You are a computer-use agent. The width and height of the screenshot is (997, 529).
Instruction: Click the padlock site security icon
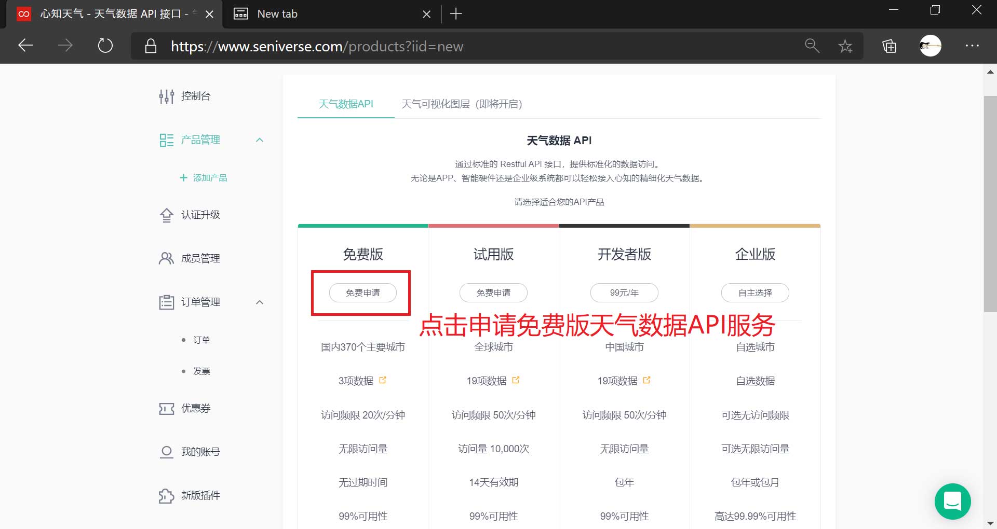tap(151, 46)
